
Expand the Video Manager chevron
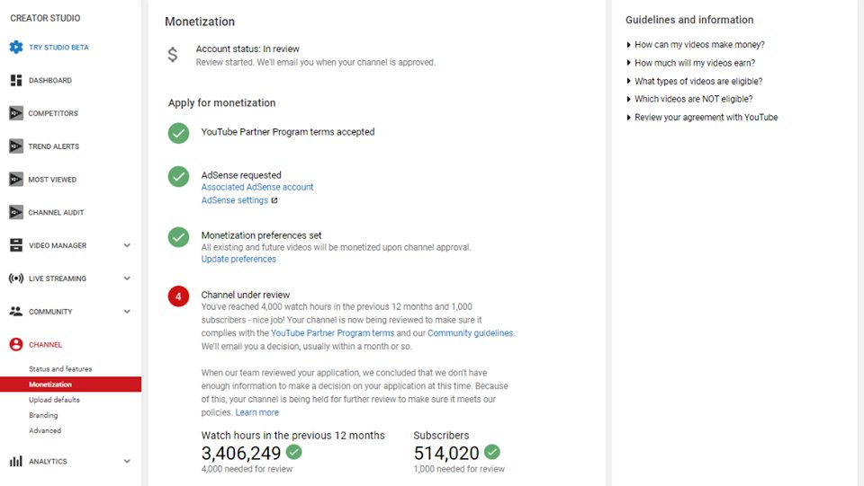[x=127, y=245]
